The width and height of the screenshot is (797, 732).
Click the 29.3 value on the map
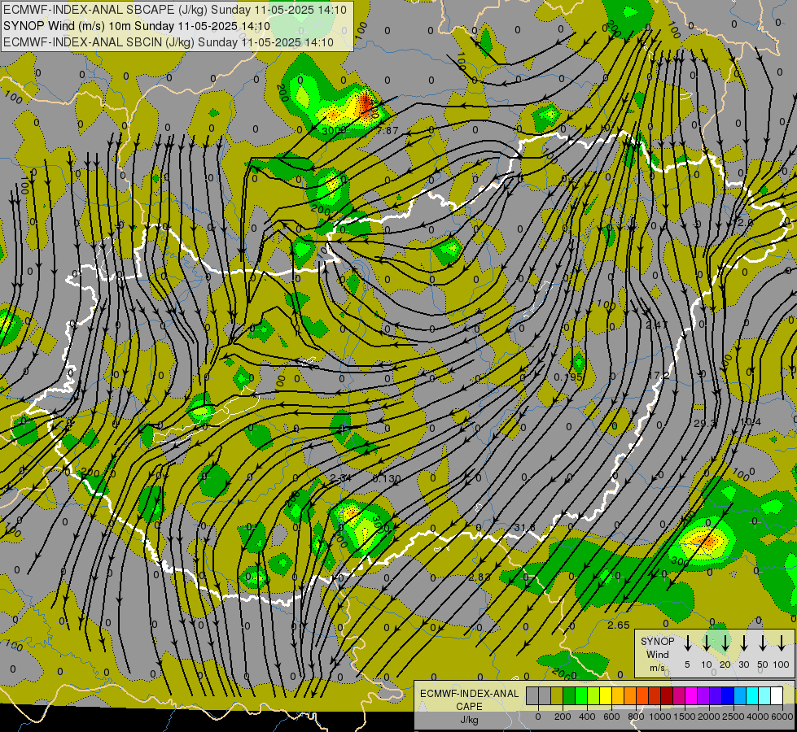click(704, 423)
